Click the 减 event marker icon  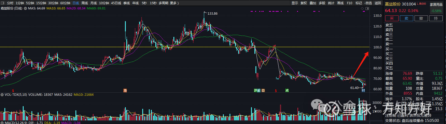coord(287,91)
